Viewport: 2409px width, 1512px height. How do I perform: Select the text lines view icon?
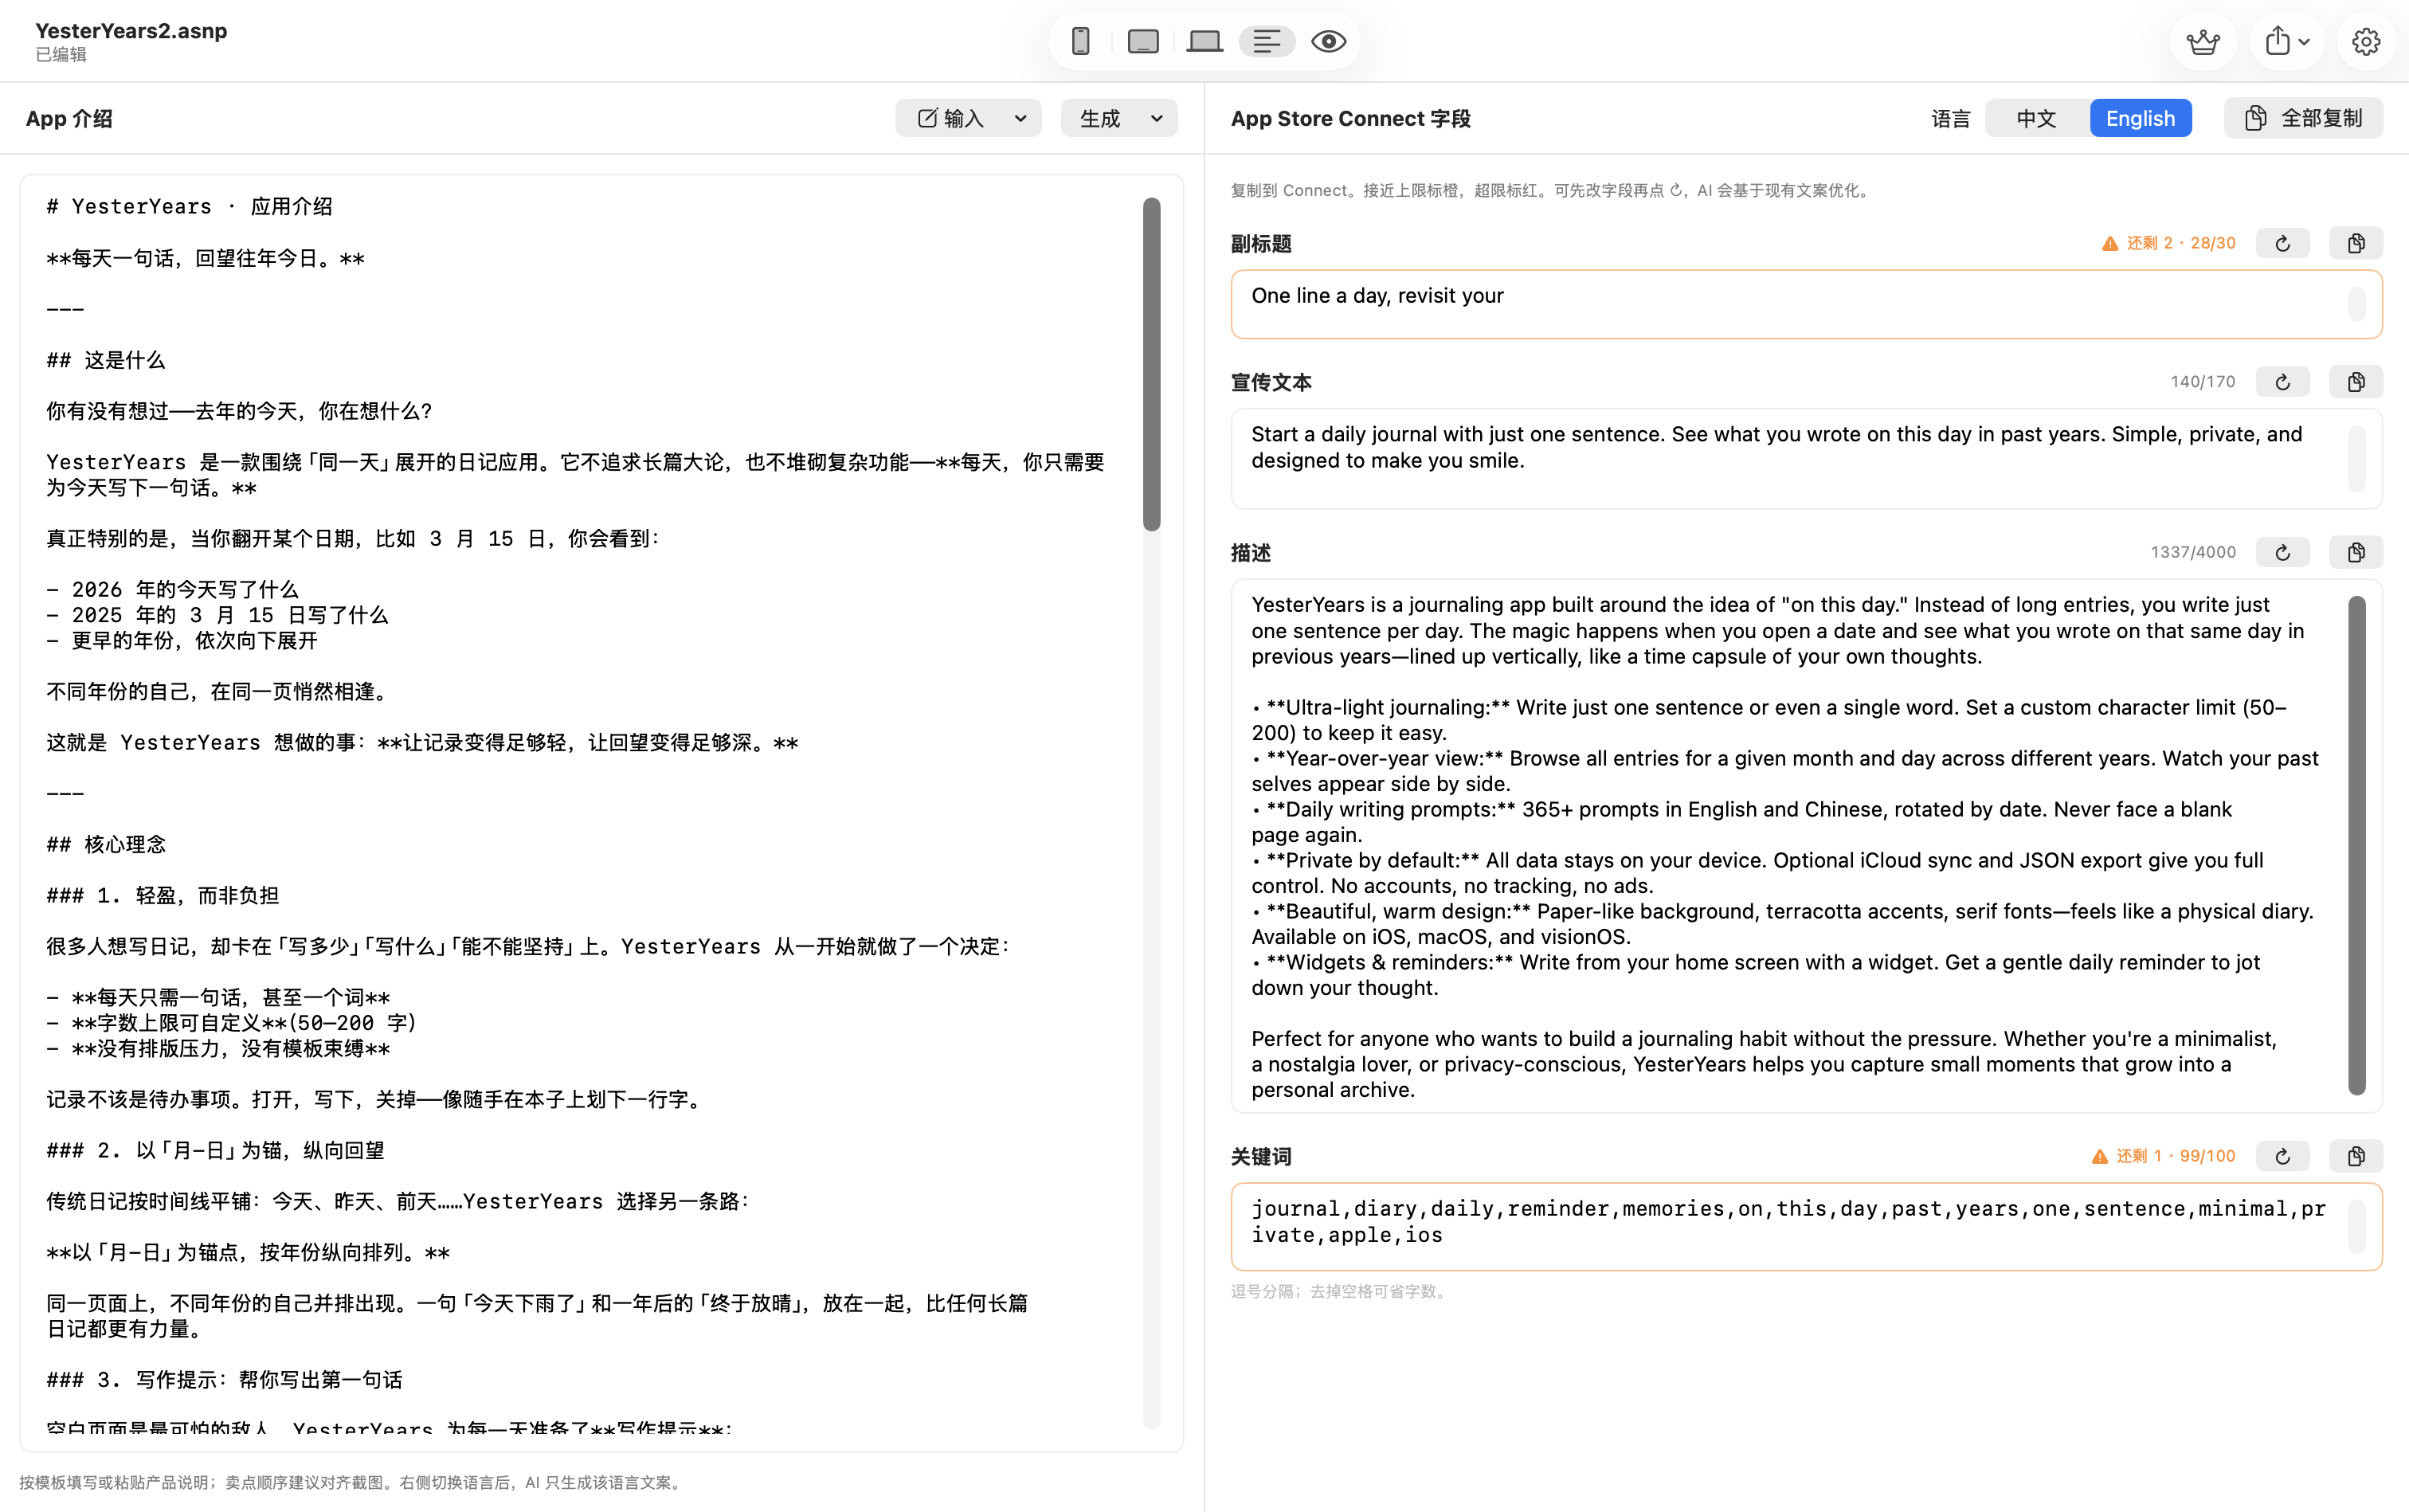coord(1267,41)
